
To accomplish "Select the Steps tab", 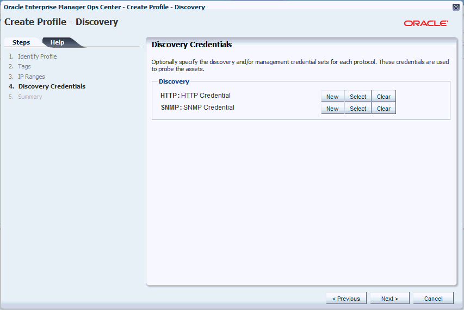I will 21,42.
